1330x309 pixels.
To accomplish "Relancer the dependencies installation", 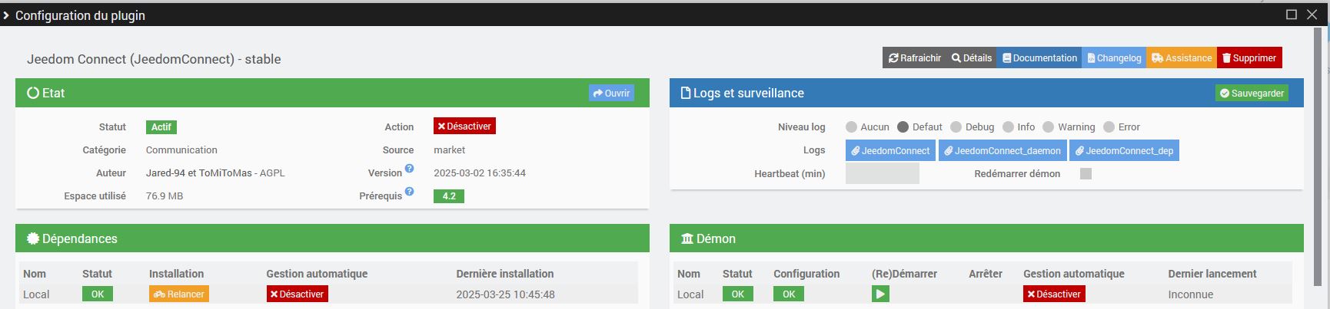I will tap(179, 294).
